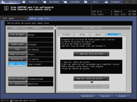137x102 pixels.
Task: Click Cancelar button
Action: point(105,96)
